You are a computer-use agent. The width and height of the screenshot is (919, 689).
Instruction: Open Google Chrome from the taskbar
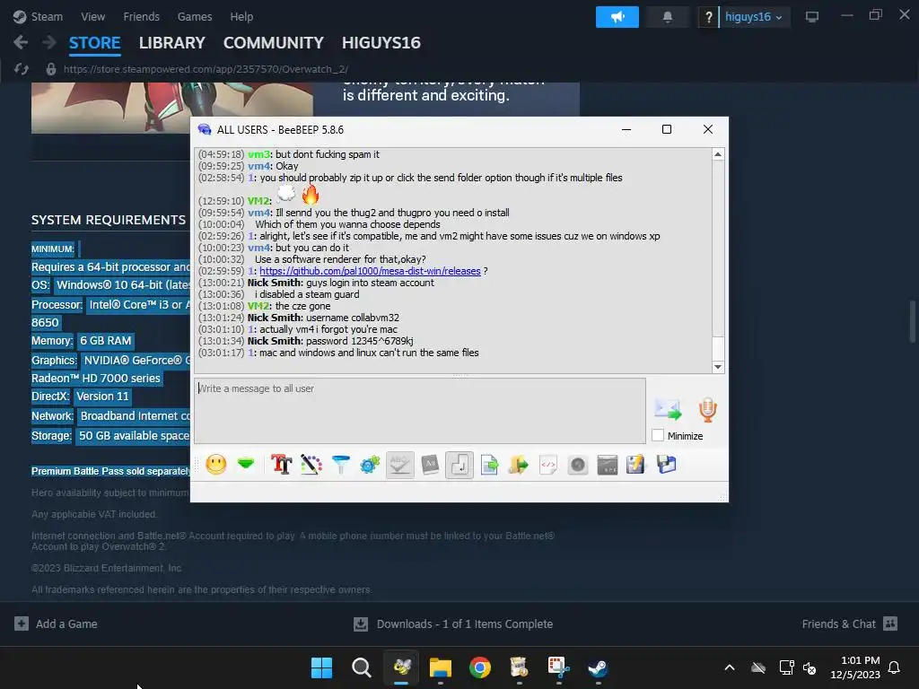click(480, 667)
